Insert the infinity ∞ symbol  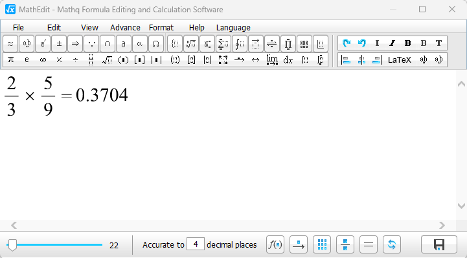coord(43,59)
